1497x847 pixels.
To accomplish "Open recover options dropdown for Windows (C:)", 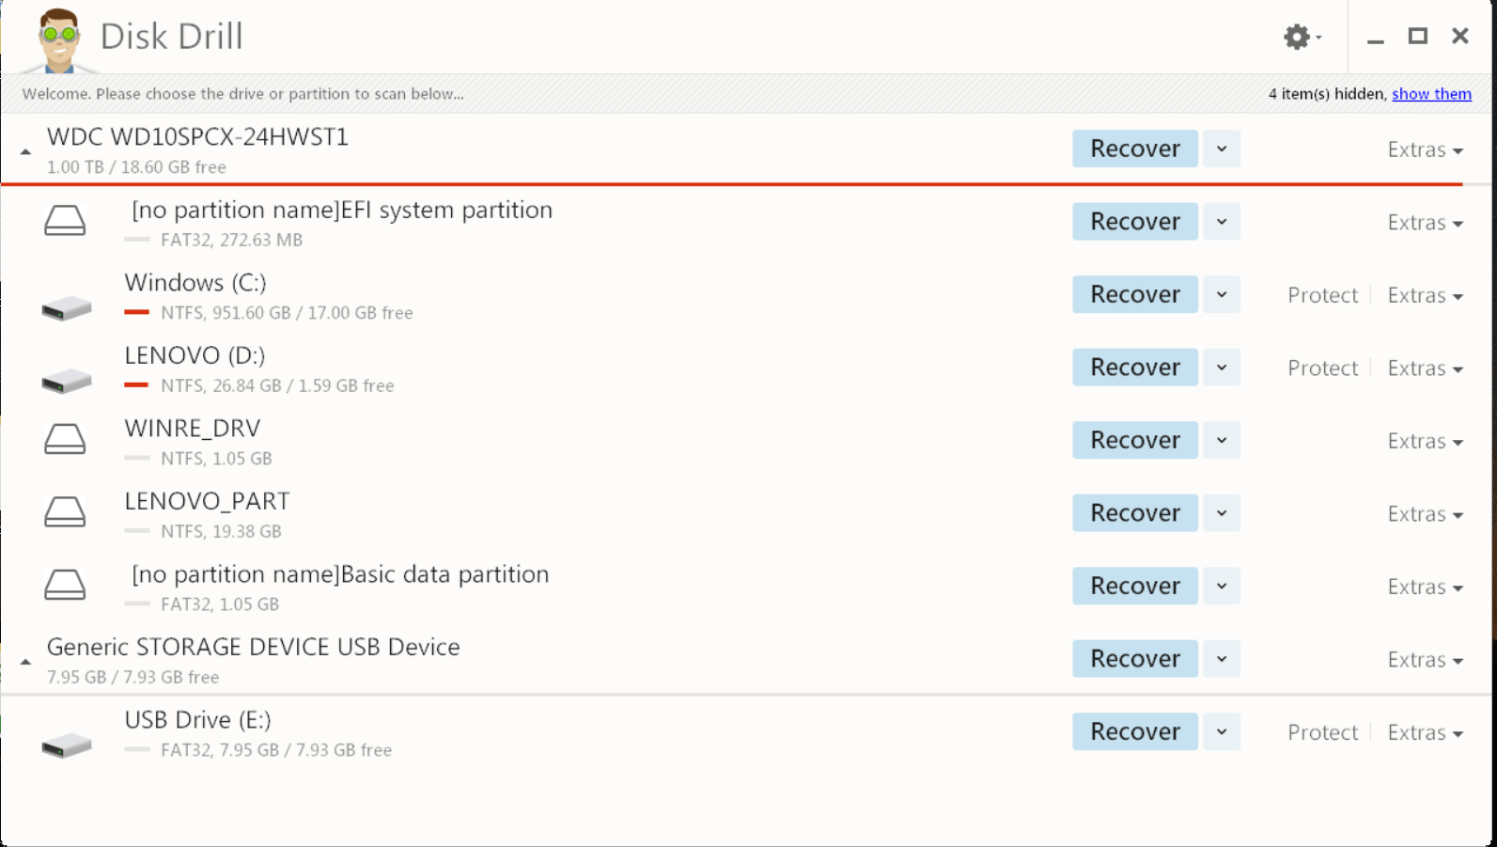I will point(1222,294).
